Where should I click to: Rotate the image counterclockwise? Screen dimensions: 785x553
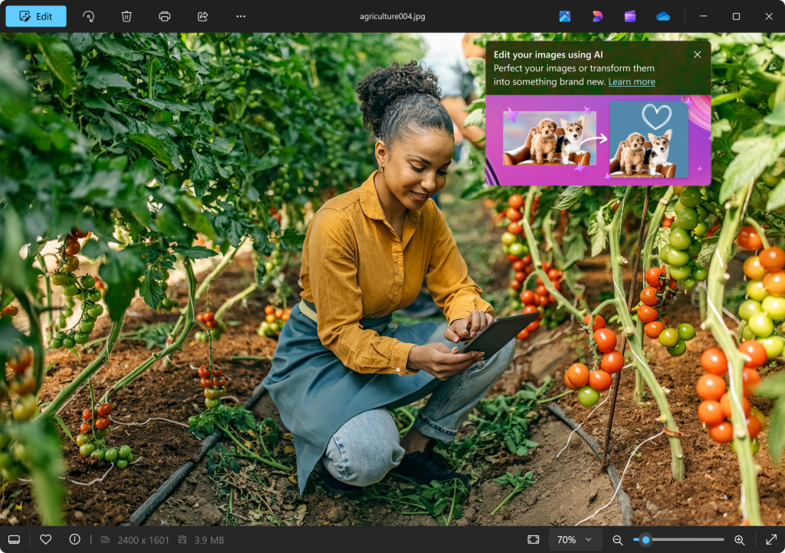(88, 15)
